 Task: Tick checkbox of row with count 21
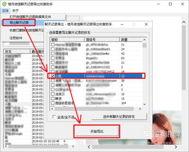[53, 63]
